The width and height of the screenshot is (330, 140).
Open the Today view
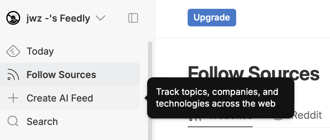[x=70, y=51]
